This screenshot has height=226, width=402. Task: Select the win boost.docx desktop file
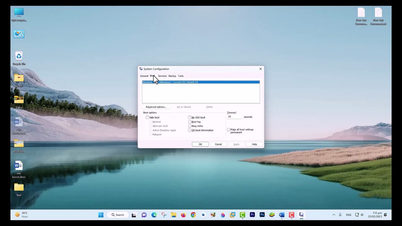click(x=19, y=169)
